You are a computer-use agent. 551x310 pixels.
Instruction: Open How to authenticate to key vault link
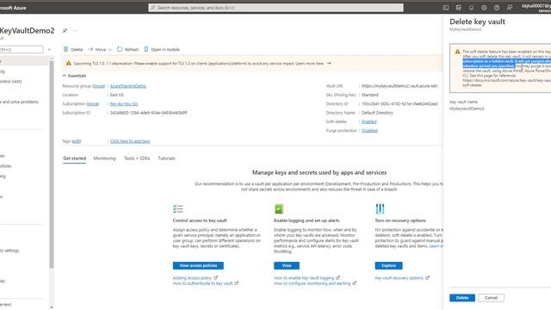pyautogui.click(x=203, y=283)
